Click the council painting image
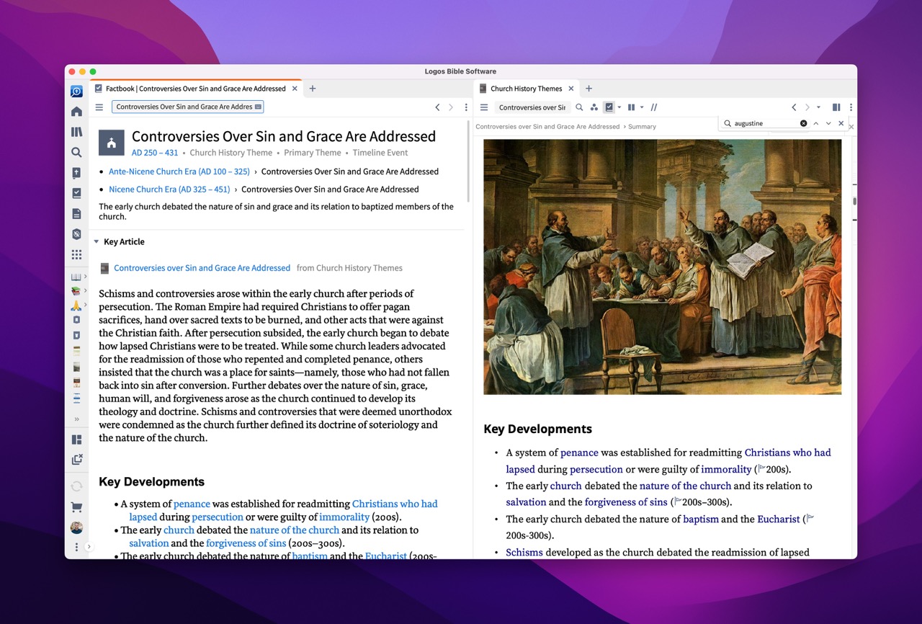 coord(662,267)
